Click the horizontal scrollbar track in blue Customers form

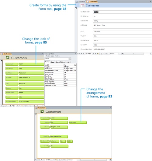click(x=136, y=53)
